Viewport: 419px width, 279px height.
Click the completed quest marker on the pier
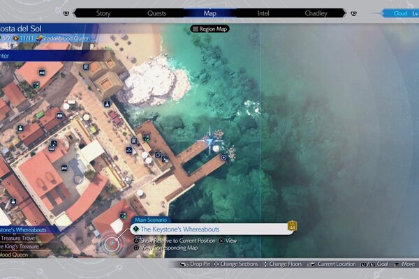(x=147, y=138)
